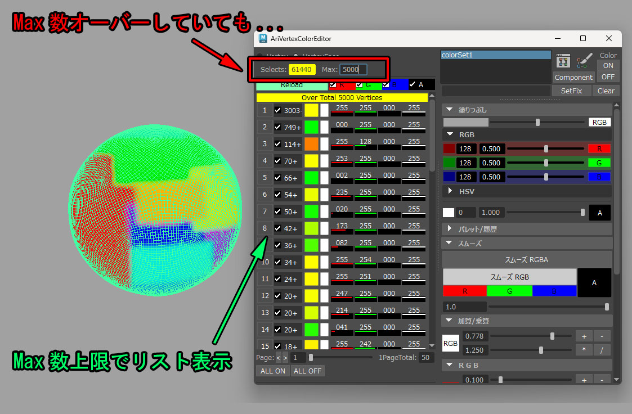Image resolution: width=632 pixels, height=414 pixels.
Task: Click the 1PageTotal field showing 50
Action: coord(425,358)
